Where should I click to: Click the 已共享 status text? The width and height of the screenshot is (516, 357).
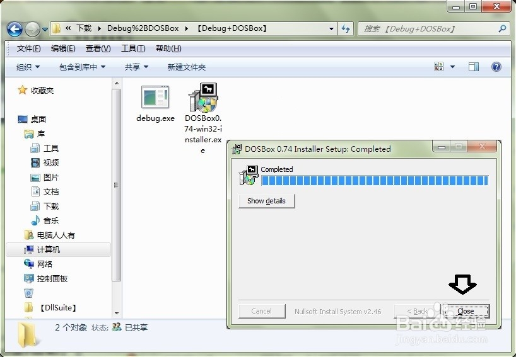(x=136, y=328)
